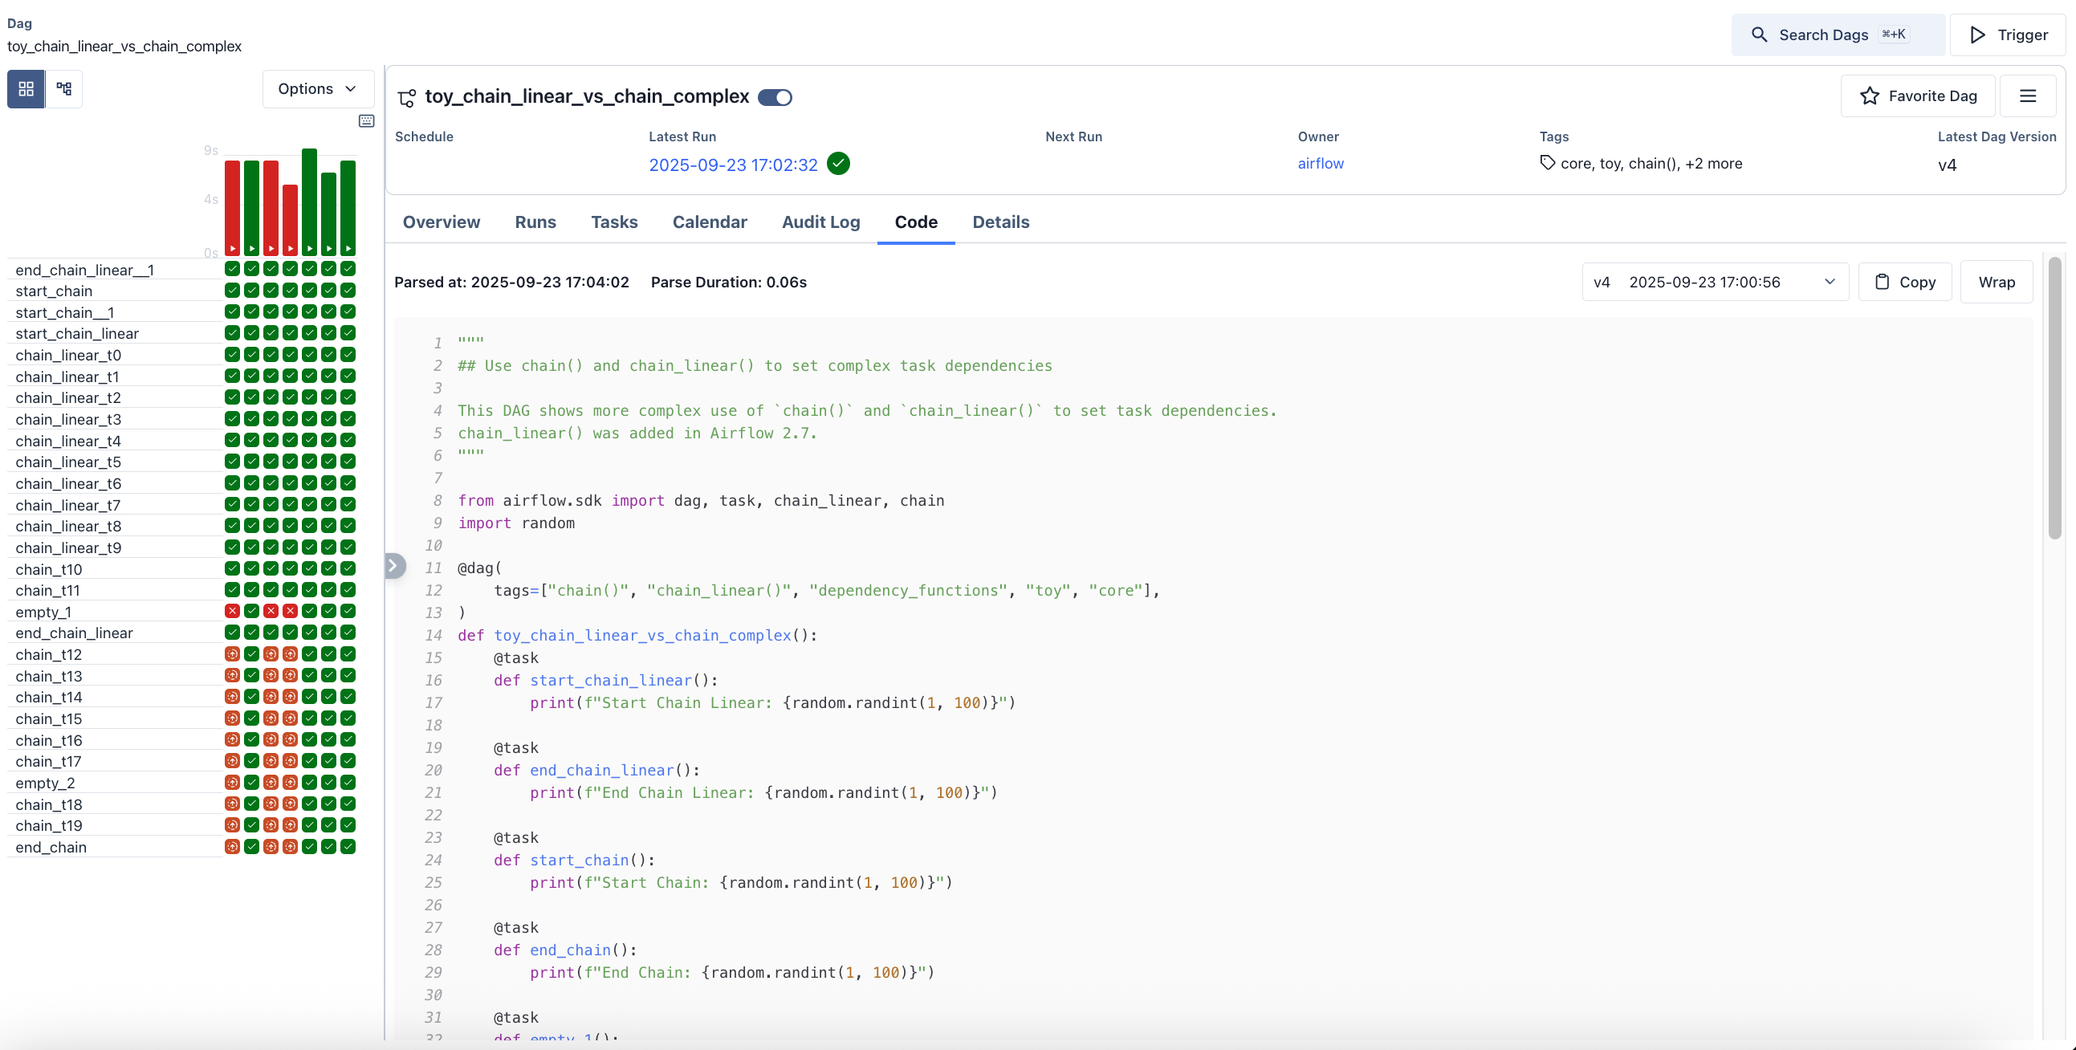
Task: Open the Options dropdown
Action: point(318,88)
